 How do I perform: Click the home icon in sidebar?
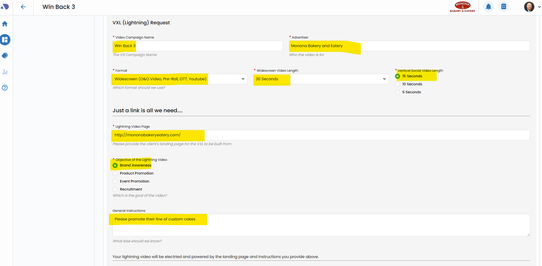[x=5, y=24]
